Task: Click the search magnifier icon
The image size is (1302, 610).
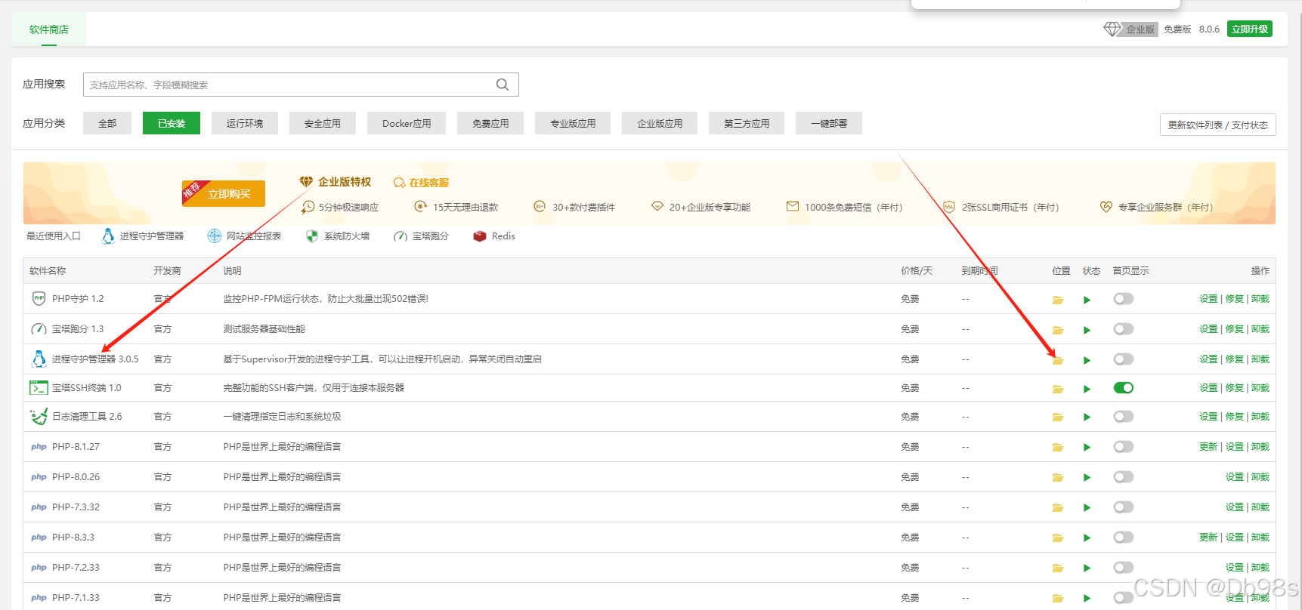Action: (x=502, y=85)
